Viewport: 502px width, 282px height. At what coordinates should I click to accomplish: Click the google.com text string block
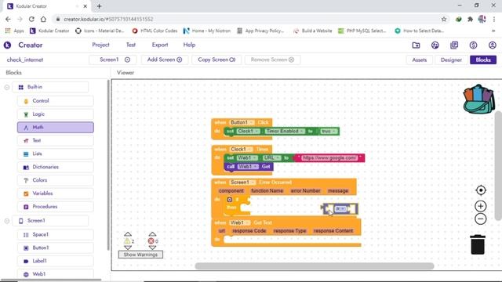click(329, 158)
